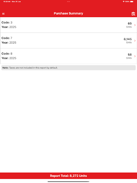Tap the Wi-Fi status icon
Screen dimensions: 137x183
click(x=123, y=1)
